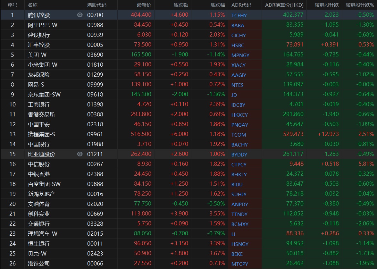Click the round marker icon beside 比亚迪股份
Image resolution: width=377 pixels, height=269 pixels.
tap(80, 154)
